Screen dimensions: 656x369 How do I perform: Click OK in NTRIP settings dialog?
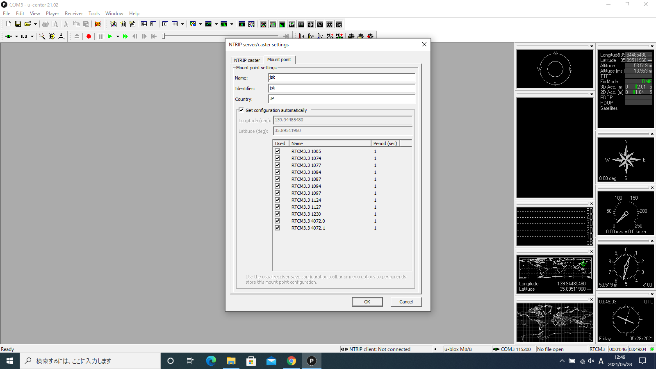point(367,302)
